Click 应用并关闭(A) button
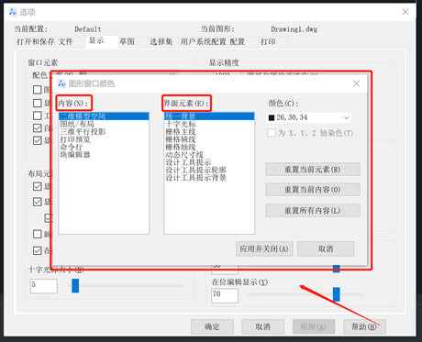The height and width of the screenshot is (342, 422). (264, 248)
